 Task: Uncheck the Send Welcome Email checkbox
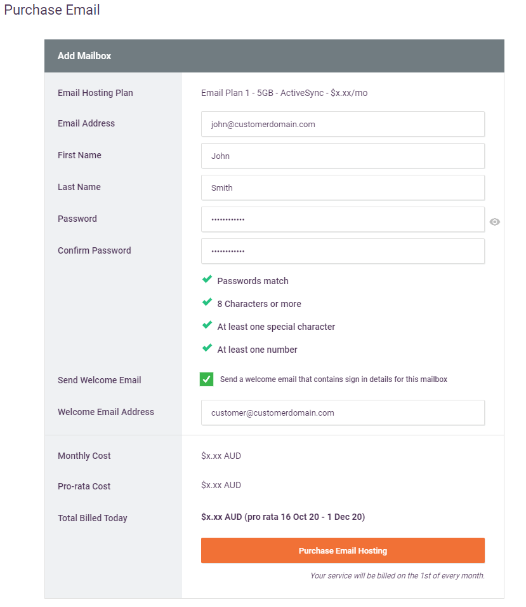tap(207, 379)
